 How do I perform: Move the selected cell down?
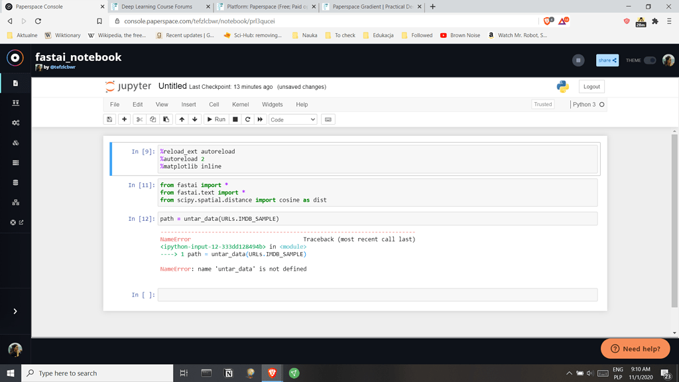click(x=194, y=119)
